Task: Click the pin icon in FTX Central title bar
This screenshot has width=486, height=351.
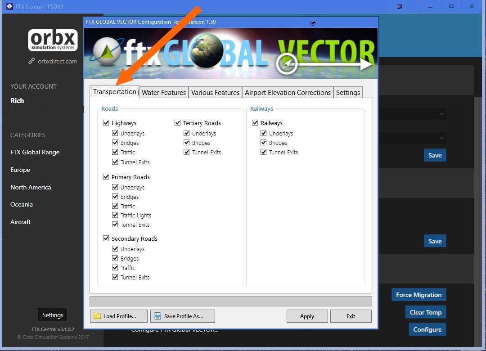Action: 399,6
